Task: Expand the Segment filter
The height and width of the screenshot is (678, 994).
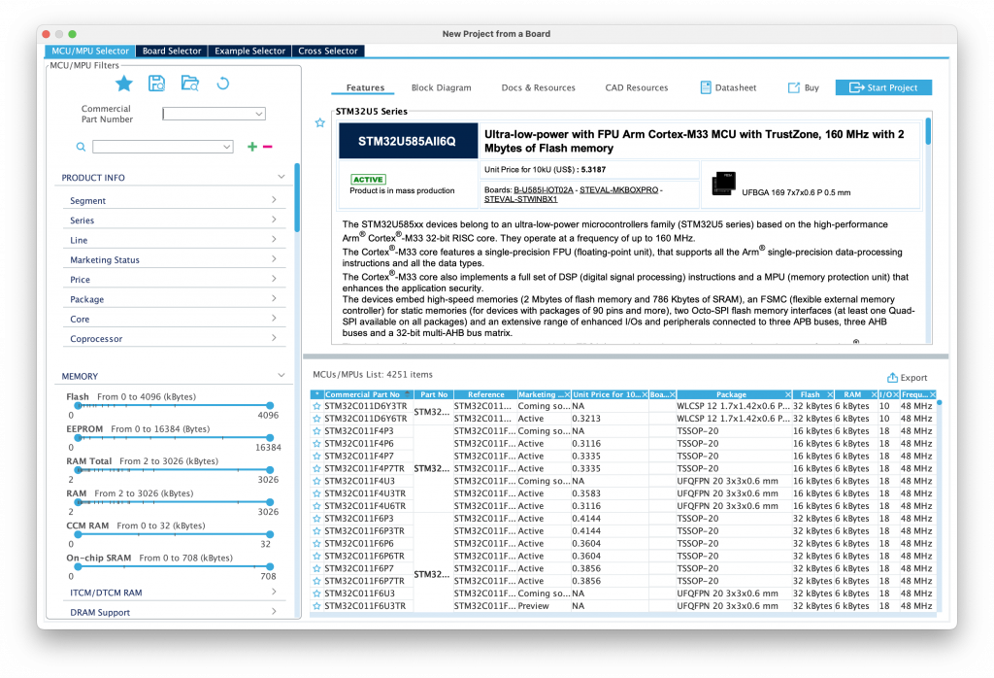Action: [274, 200]
